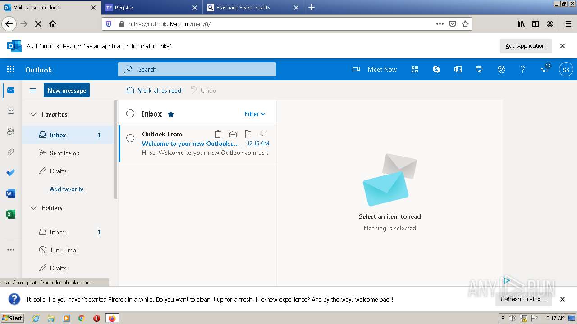Show more apps via ellipsis in rail
Image resolution: width=577 pixels, height=324 pixels.
click(11, 250)
